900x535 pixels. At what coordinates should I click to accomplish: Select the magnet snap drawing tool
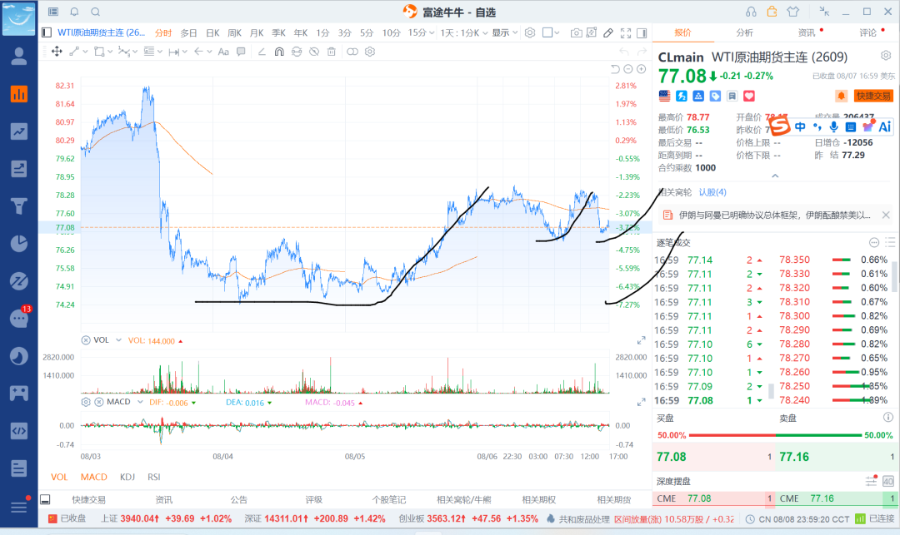click(x=279, y=52)
